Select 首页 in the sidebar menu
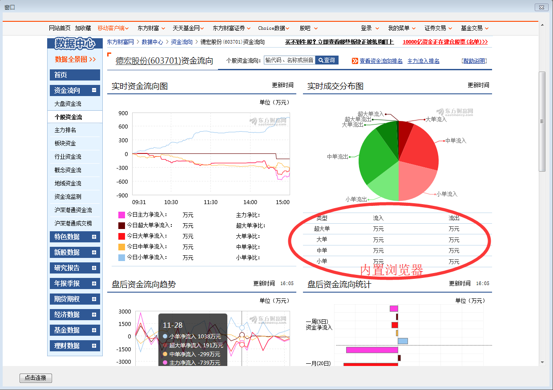The width and height of the screenshot is (553, 390). (x=75, y=75)
